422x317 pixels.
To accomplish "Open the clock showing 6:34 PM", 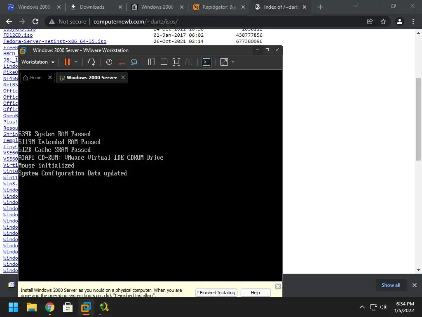I will (x=404, y=307).
